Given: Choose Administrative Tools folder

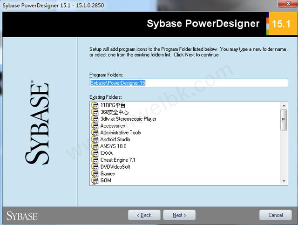Looking at the screenshot, I should click(121, 133).
